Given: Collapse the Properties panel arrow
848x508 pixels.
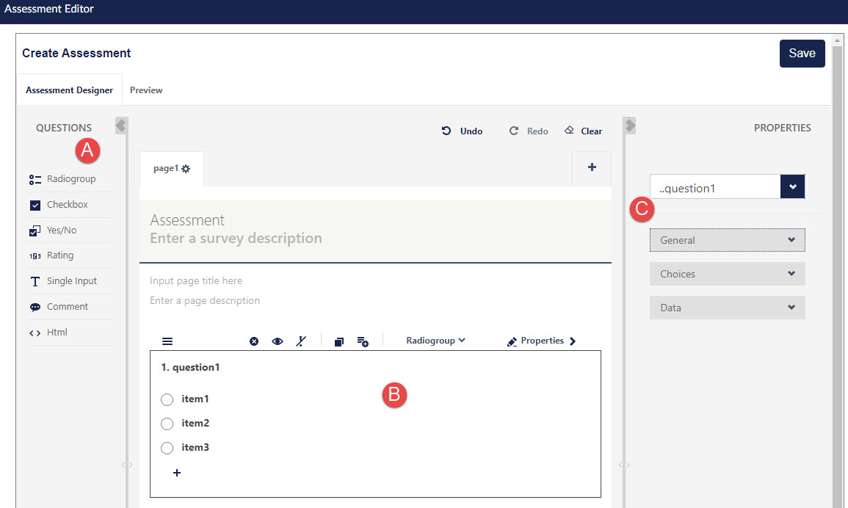Looking at the screenshot, I should (630, 126).
